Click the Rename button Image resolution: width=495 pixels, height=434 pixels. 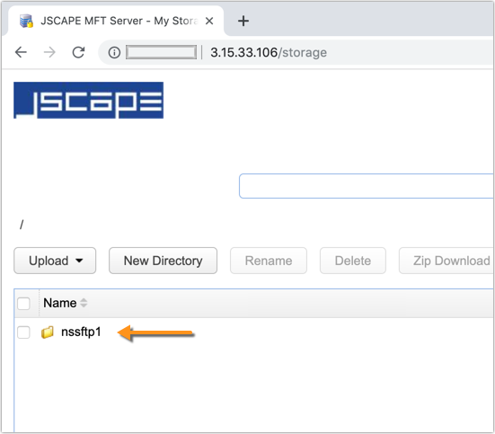tap(269, 261)
